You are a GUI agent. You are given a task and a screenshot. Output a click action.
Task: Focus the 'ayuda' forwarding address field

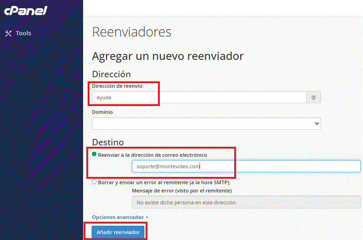199,97
